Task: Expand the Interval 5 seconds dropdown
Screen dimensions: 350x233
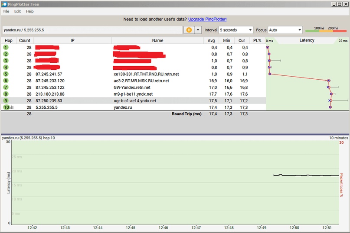Action: pos(236,30)
